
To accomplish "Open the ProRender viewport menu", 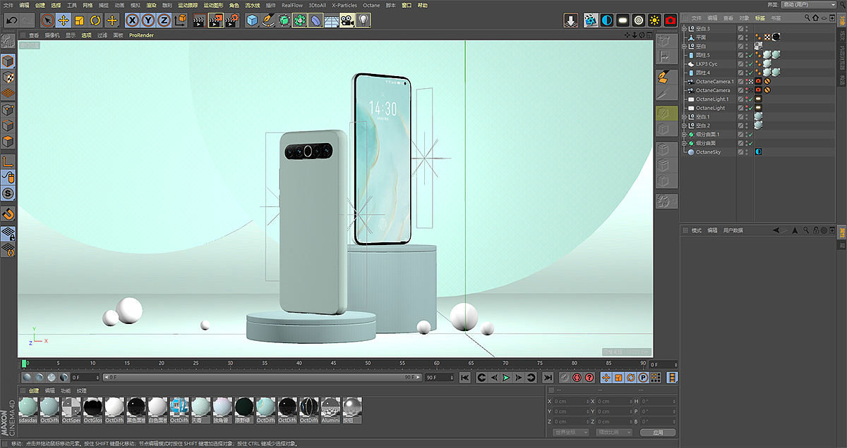I will pos(141,35).
